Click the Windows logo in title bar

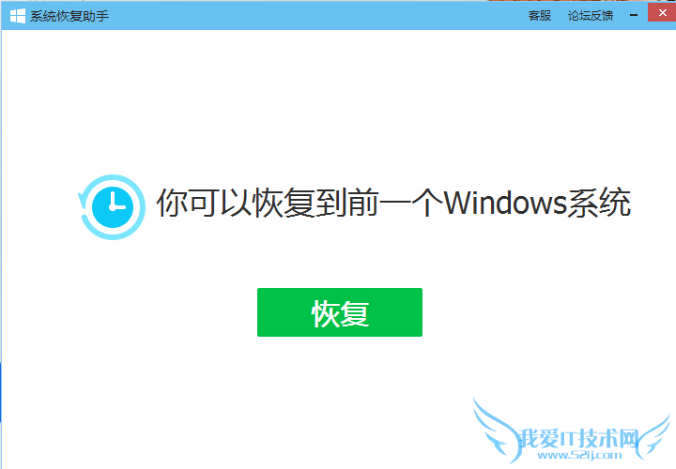[x=18, y=16]
